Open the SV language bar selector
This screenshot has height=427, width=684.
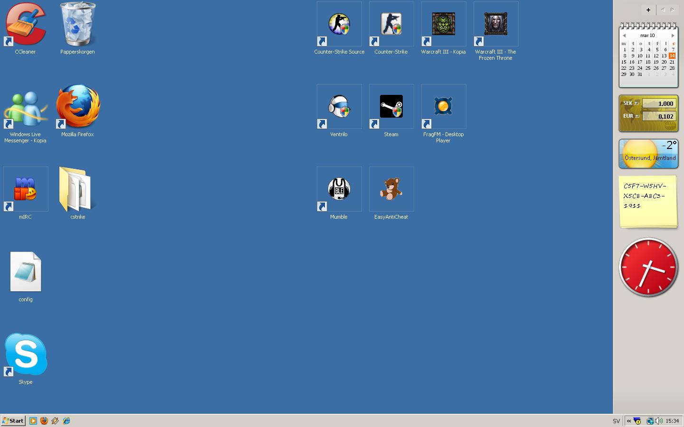tap(616, 421)
